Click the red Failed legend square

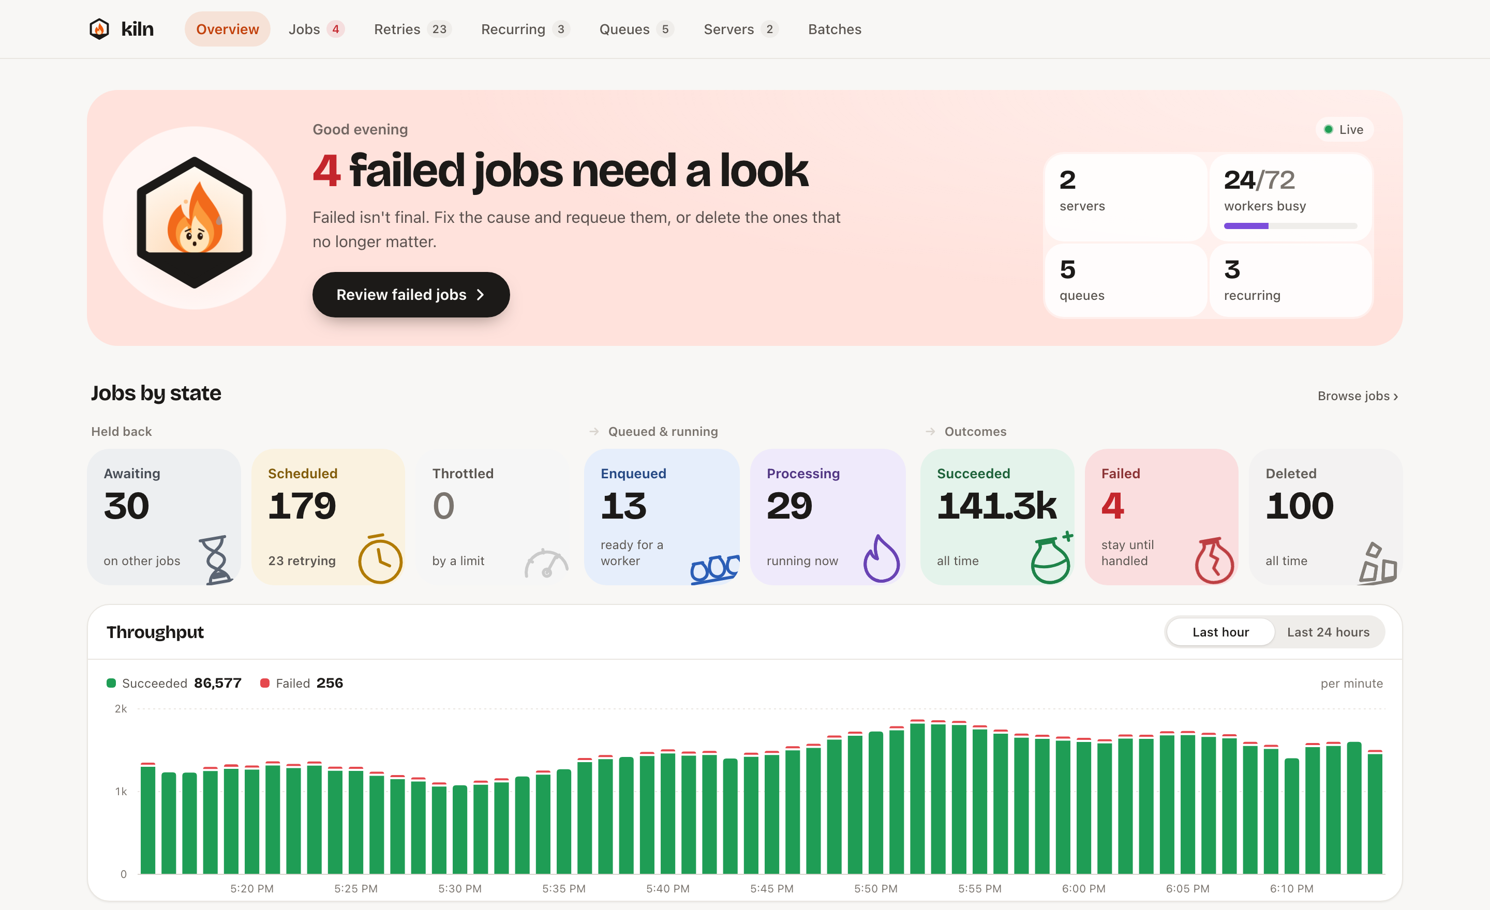pyautogui.click(x=264, y=683)
